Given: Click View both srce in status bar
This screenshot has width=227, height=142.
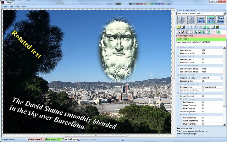Looking at the screenshot, I should (x=70, y=140).
